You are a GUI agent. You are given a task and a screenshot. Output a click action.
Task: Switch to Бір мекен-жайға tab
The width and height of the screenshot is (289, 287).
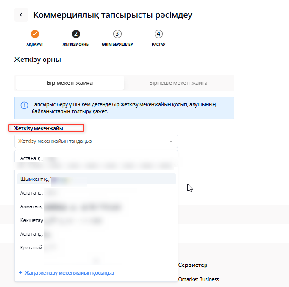click(x=70, y=83)
